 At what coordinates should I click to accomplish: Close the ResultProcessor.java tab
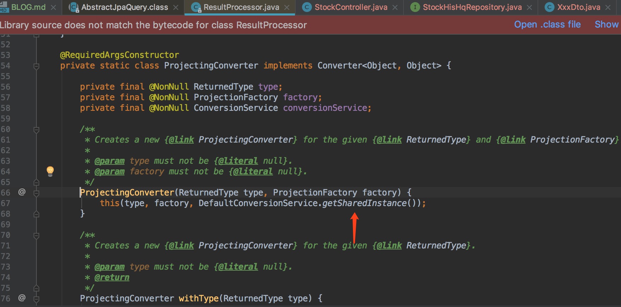(287, 7)
